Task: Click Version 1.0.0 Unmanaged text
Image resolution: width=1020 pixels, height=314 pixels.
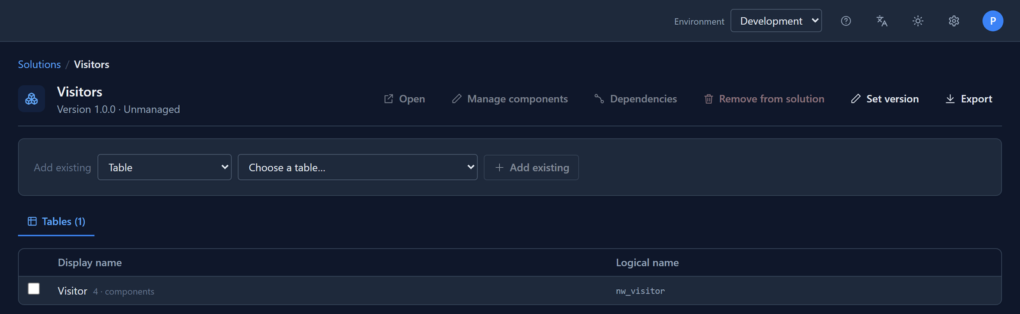Action: [119, 109]
